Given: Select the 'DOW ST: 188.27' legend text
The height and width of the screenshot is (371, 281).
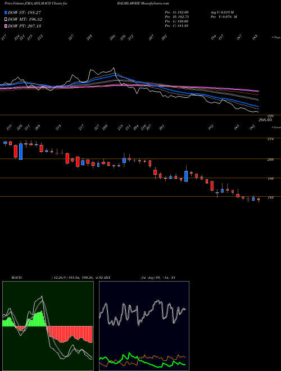Looking at the screenshot, I should (x=24, y=13).
